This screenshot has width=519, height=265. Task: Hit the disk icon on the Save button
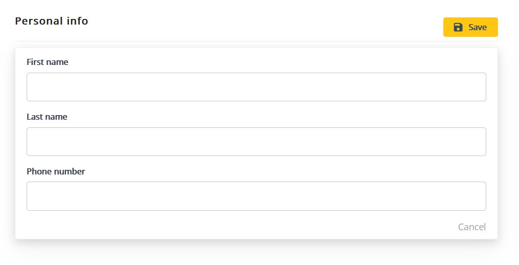tap(458, 27)
